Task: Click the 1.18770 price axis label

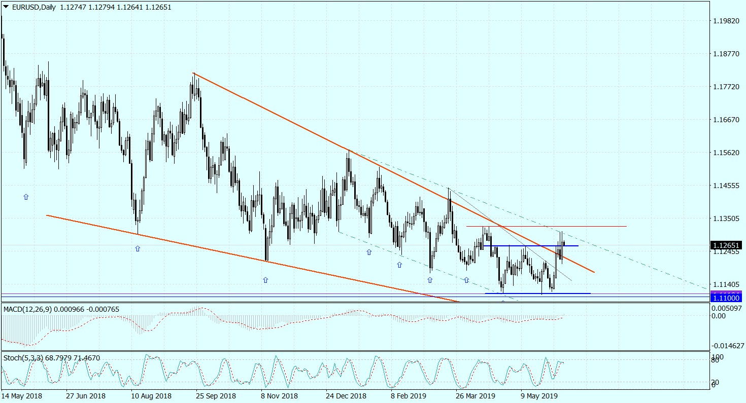Action: point(725,54)
